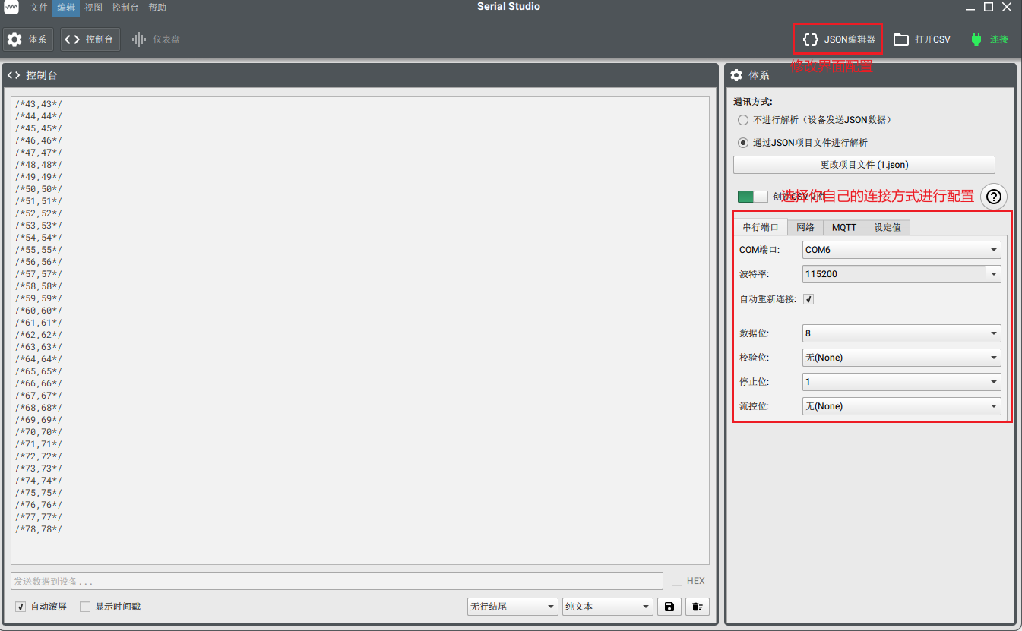
Task: Enable the 显示时间戳 checkbox
Action: click(85, 607)
